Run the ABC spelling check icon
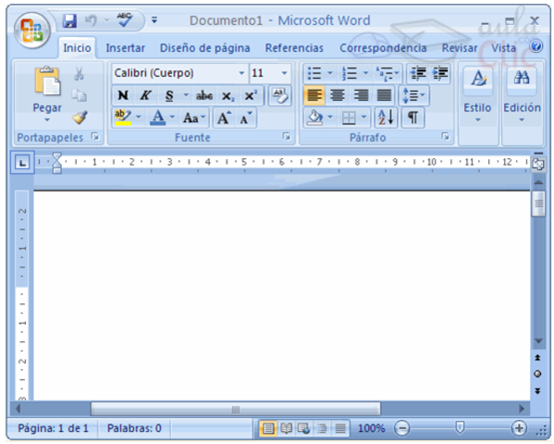 point(124,20)
